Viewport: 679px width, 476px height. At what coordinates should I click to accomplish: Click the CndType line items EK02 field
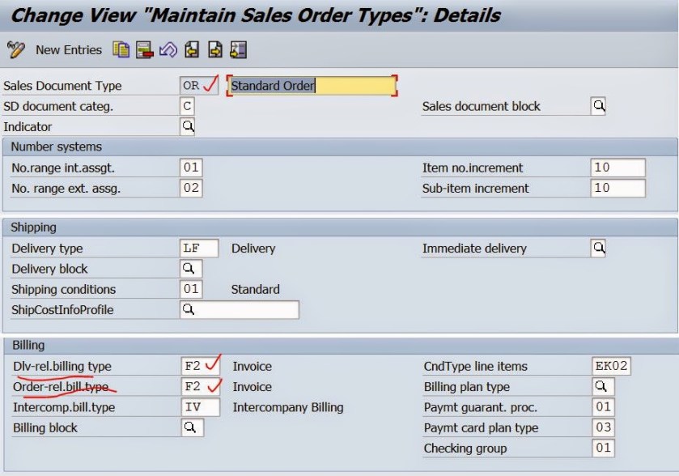(610, 367)
